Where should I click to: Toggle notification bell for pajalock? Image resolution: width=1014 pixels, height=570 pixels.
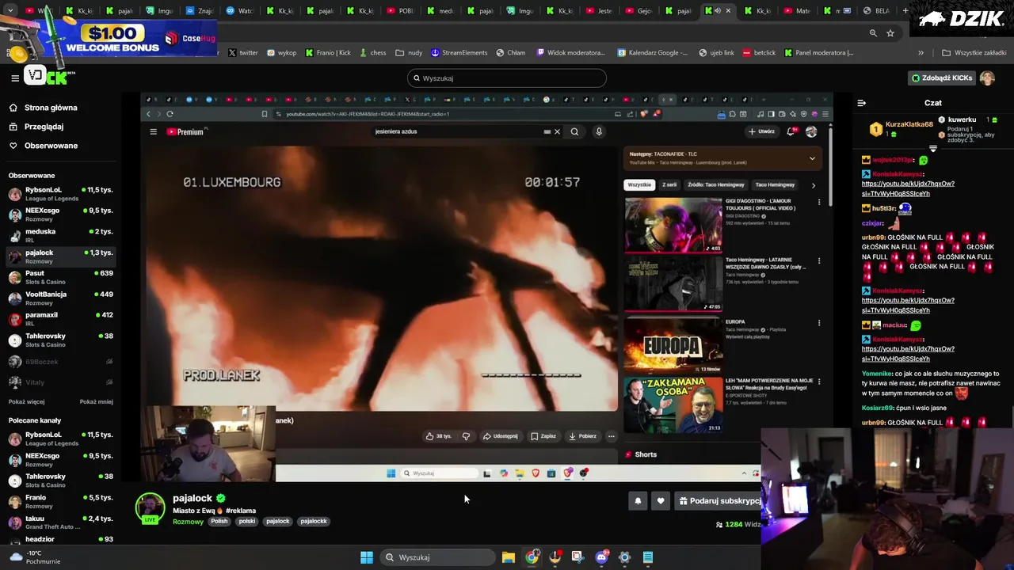pos(638,500)
